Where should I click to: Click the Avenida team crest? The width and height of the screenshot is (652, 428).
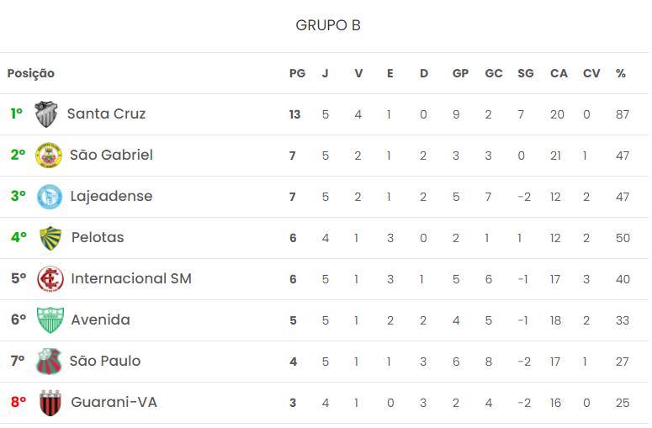click(50, 320)
